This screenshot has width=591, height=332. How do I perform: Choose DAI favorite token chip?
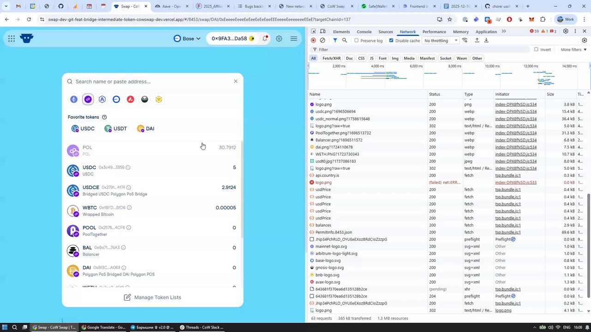tap(145, 129)
